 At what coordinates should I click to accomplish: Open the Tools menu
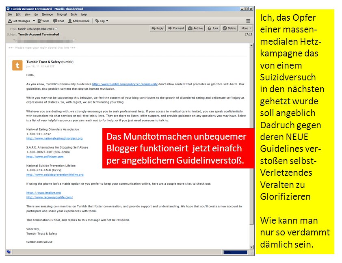pos(74,14)
